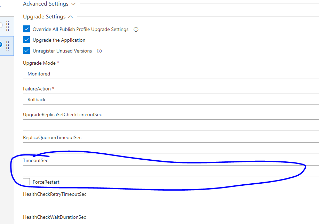Click the info icon next to Unregister Unused Versions
This screenshot has height=224, width=319.
point(99,51)
